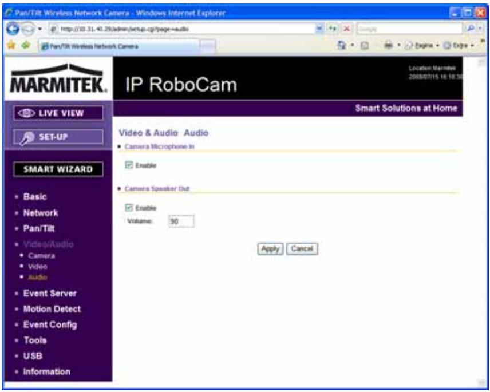The width and height of the screenshot is (490, 392).
Task: Click the browser Forward arrow button
Action: click(29, 29)
